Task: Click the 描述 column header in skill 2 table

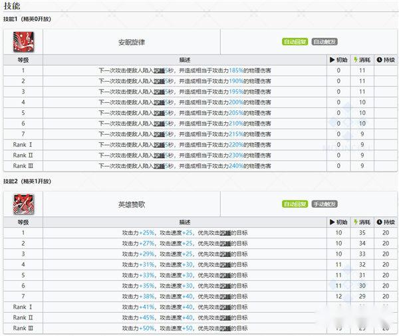Action: (x=185, y=222)
